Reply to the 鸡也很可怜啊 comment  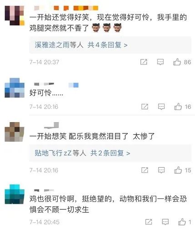165,222
